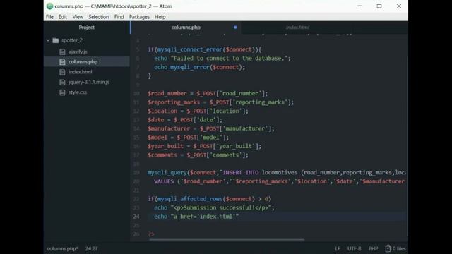Click the git files icon in status bar
The height and width of the screenshot is (254, 452).
(x=388, y=248)
